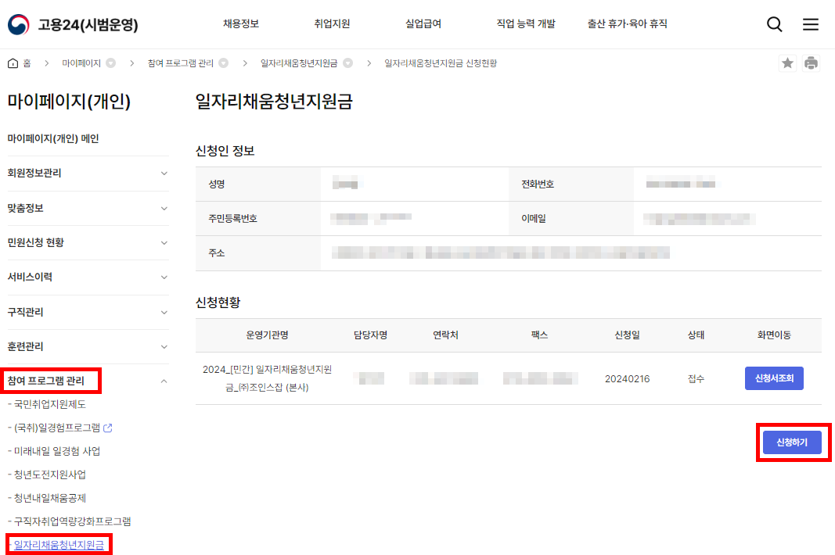Open the search magnifier icon
This screenshot has height=555, width=835.
tap(774, 24)
